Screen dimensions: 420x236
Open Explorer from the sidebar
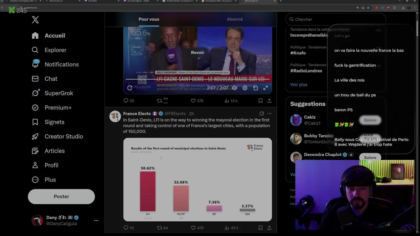[49, 50]
